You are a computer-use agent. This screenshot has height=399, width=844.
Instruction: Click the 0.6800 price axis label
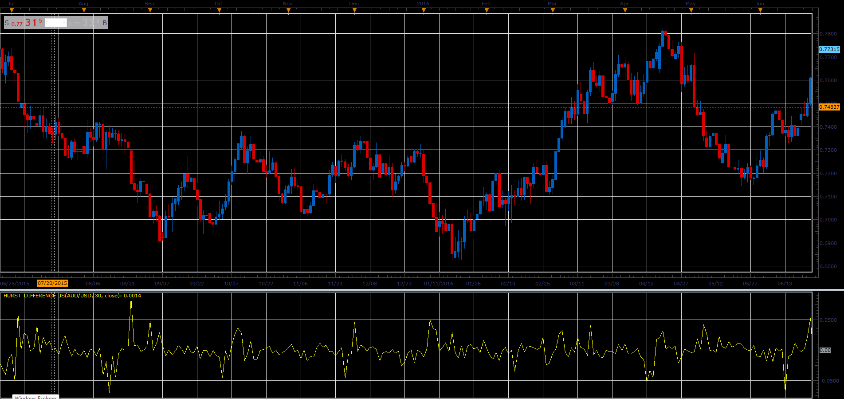click(828, 266)
